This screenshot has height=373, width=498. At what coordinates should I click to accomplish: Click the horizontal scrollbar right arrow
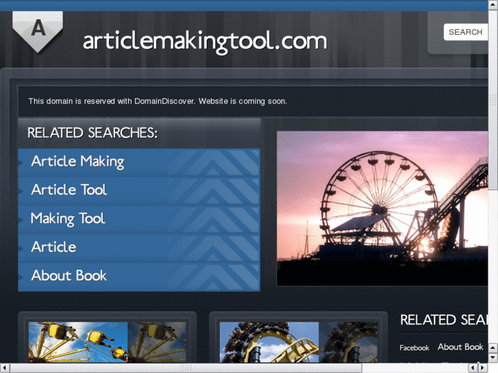483,368
